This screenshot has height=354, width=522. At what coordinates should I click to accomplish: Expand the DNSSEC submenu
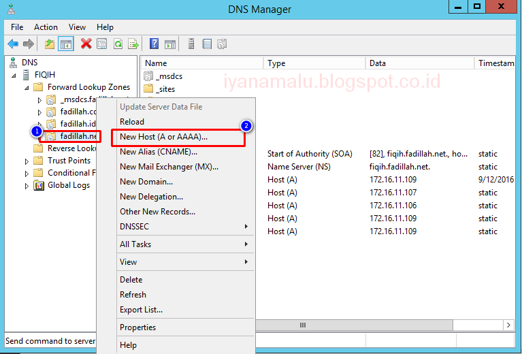coord(186,227)
